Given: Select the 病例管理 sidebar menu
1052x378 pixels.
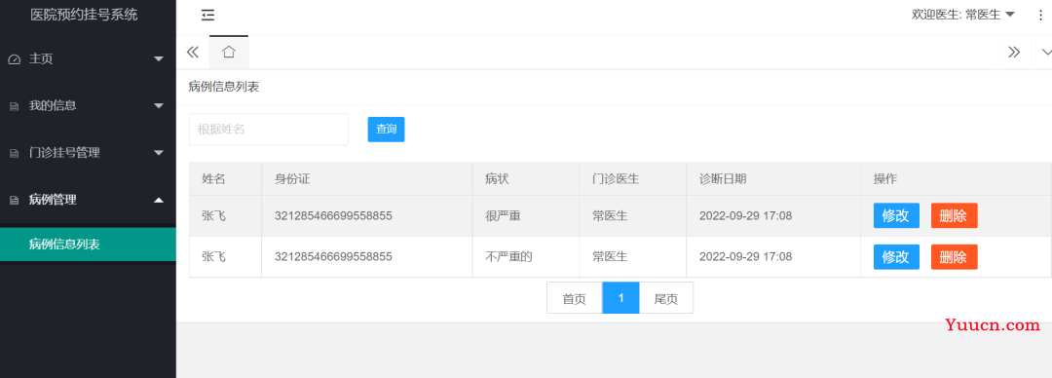Looking at the screenshot, I should (x=88, y=200).
